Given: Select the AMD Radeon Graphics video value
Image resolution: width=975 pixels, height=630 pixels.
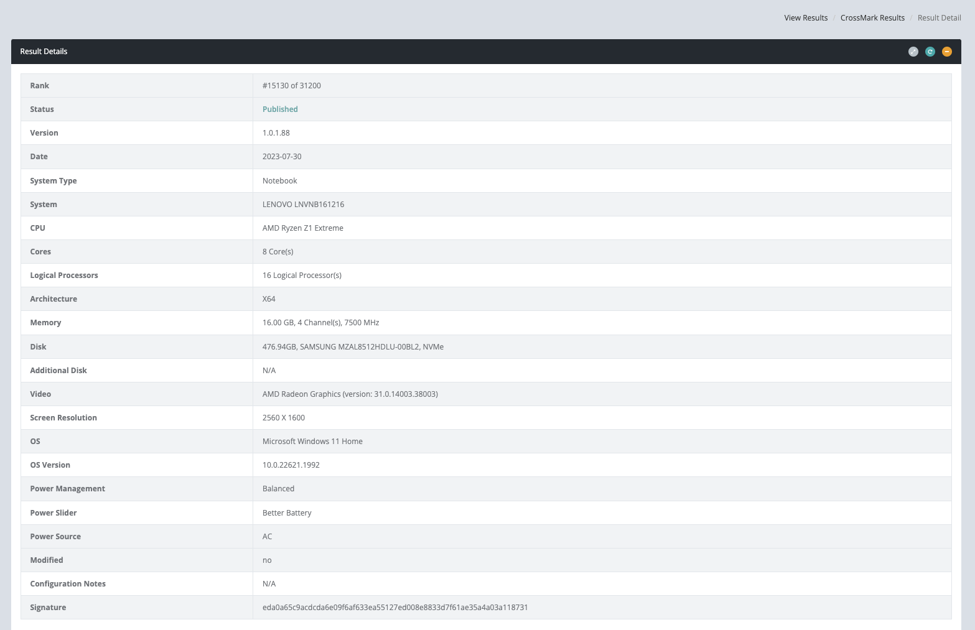Looking at the screenshot, I should coord(350,394).
